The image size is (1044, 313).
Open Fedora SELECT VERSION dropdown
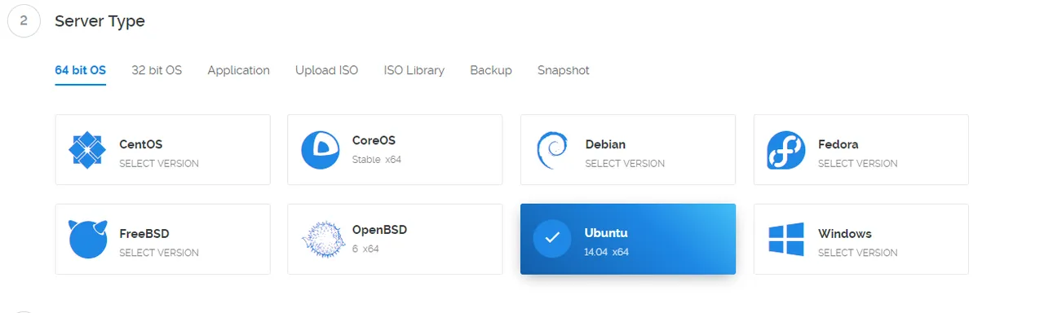point(858,163)
